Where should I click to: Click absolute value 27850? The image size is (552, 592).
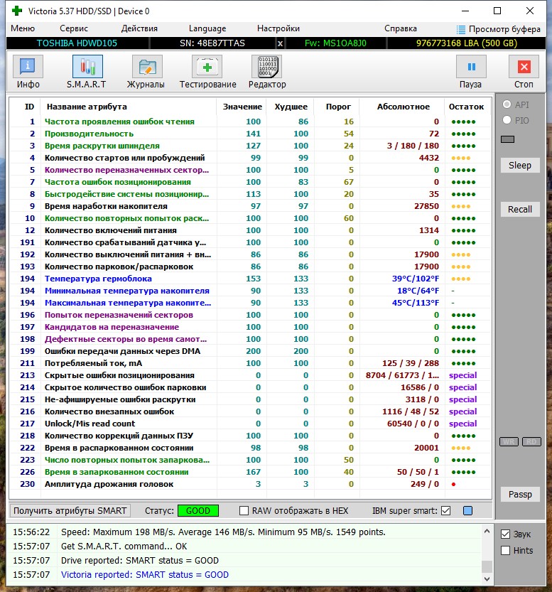pyautogui.click(x=426, y=206)
